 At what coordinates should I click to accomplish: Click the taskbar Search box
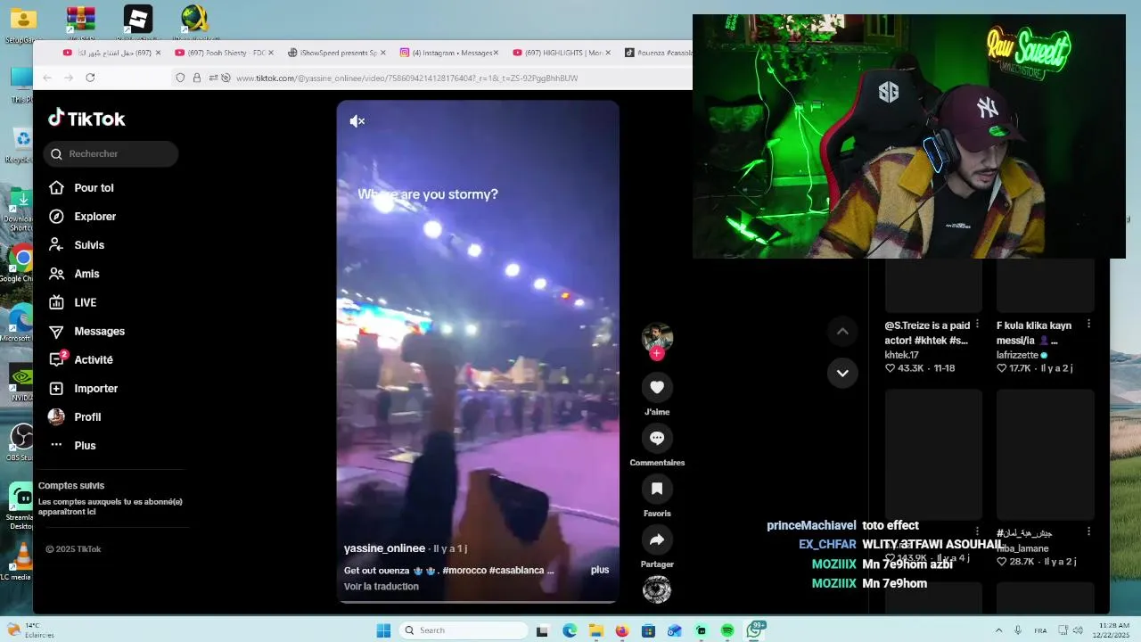point(463,630)
